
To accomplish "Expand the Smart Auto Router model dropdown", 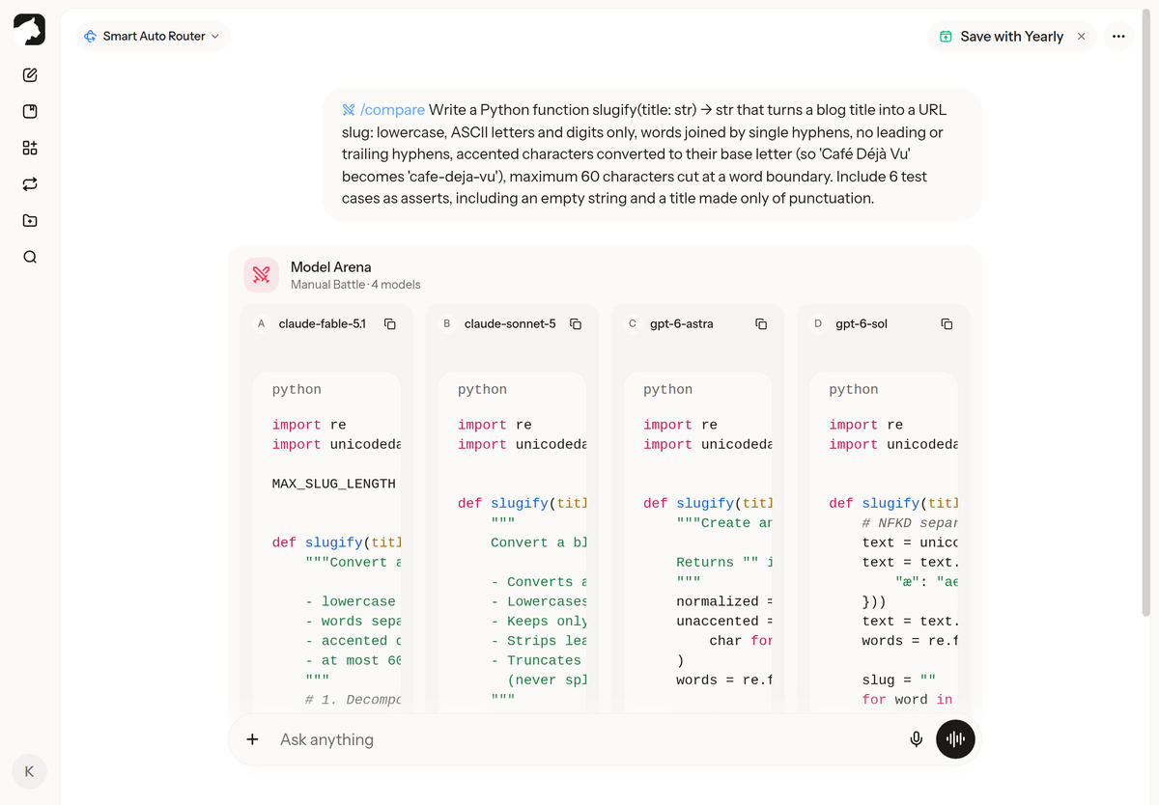I will [x=153, y=37].
